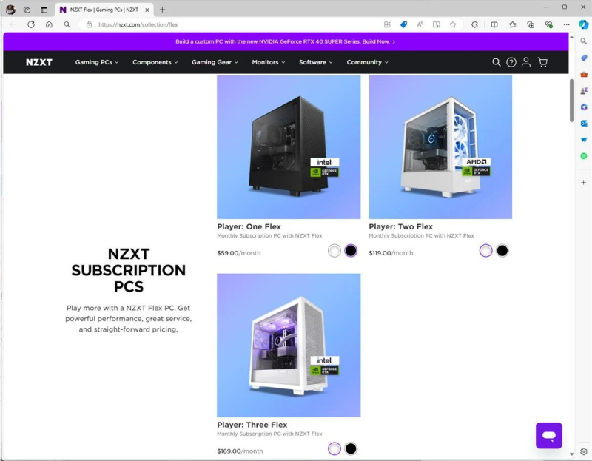Select black color for Player: Three Flex

tap(350, 448)
